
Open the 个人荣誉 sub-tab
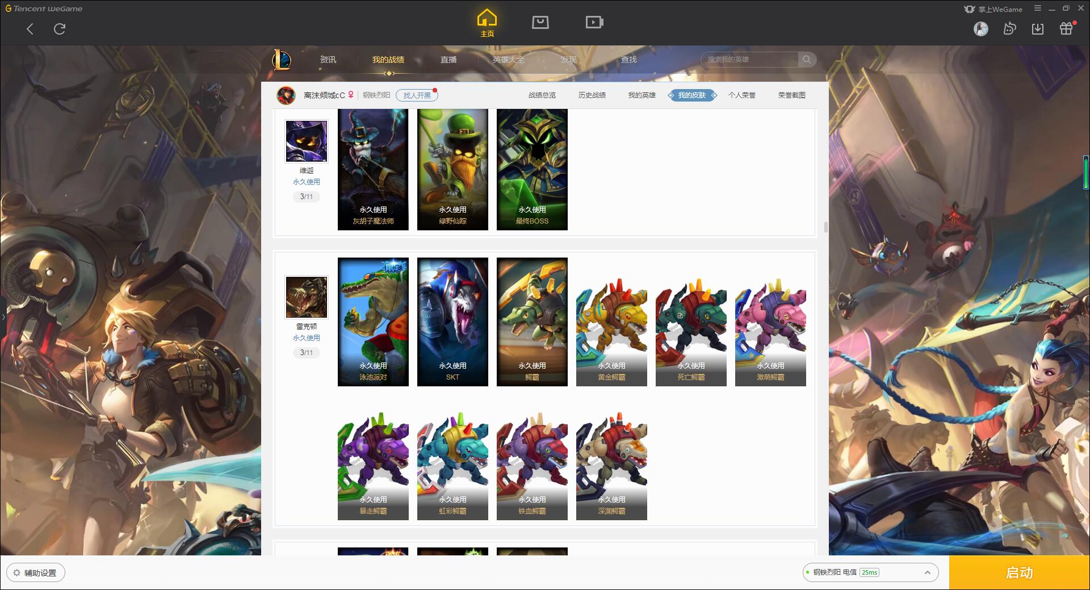(x=742, y=95)
